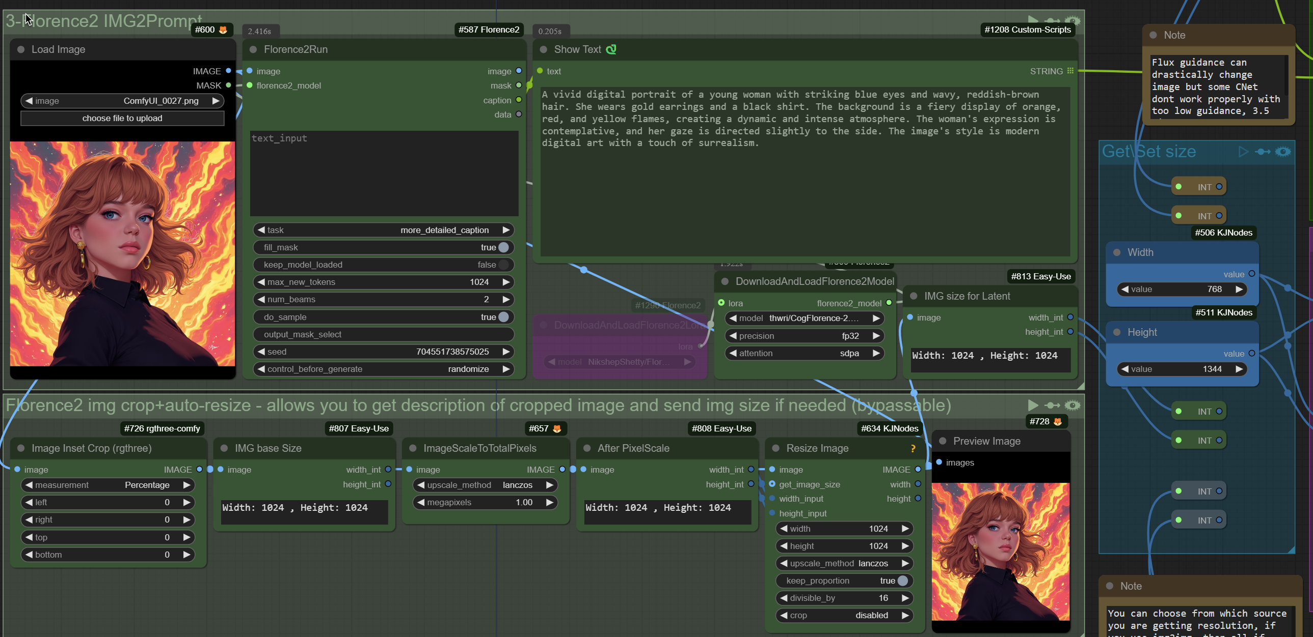Collapse the Florence2Run node via its dot
The height and width of the screenshot is (637, 1313).
click(x=253, y=49)
